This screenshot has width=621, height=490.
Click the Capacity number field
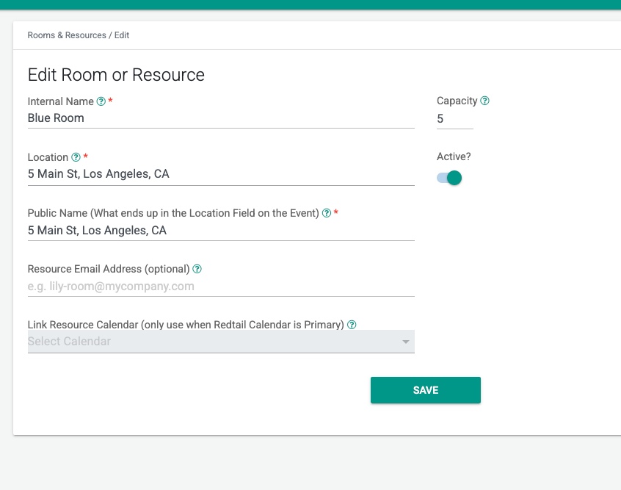(x=454, y=118)
